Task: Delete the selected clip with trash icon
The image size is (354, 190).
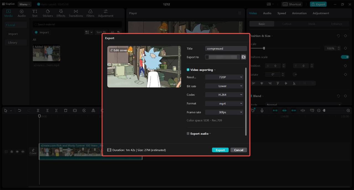Action: tap(66, 111)
